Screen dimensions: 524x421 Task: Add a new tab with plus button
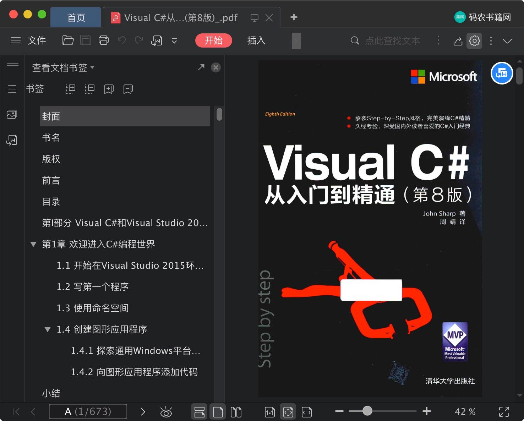(x=294, y=17)
